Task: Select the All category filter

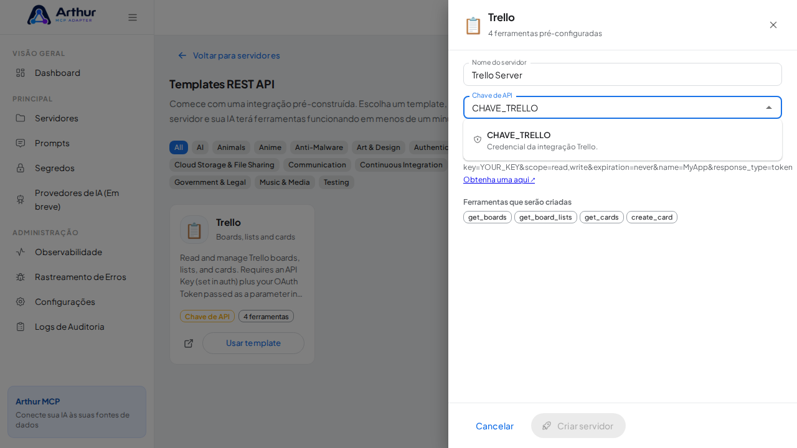Action: click(179, 147)
